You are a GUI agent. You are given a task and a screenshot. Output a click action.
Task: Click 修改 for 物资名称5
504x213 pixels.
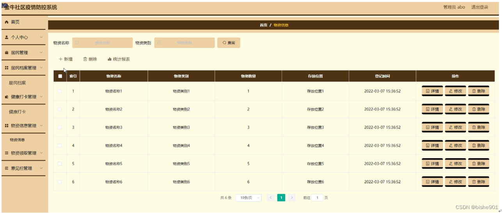(x=456, y=164)
